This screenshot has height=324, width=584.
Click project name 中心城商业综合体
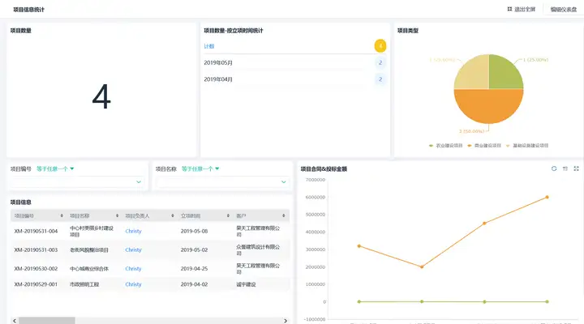[x=89, y=269]
